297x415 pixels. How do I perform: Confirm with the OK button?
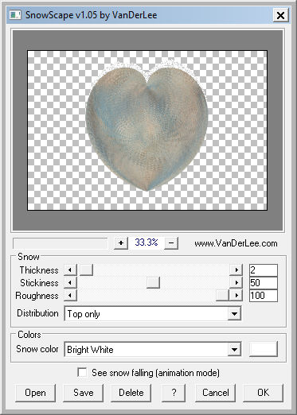click(x=264, y=393)
